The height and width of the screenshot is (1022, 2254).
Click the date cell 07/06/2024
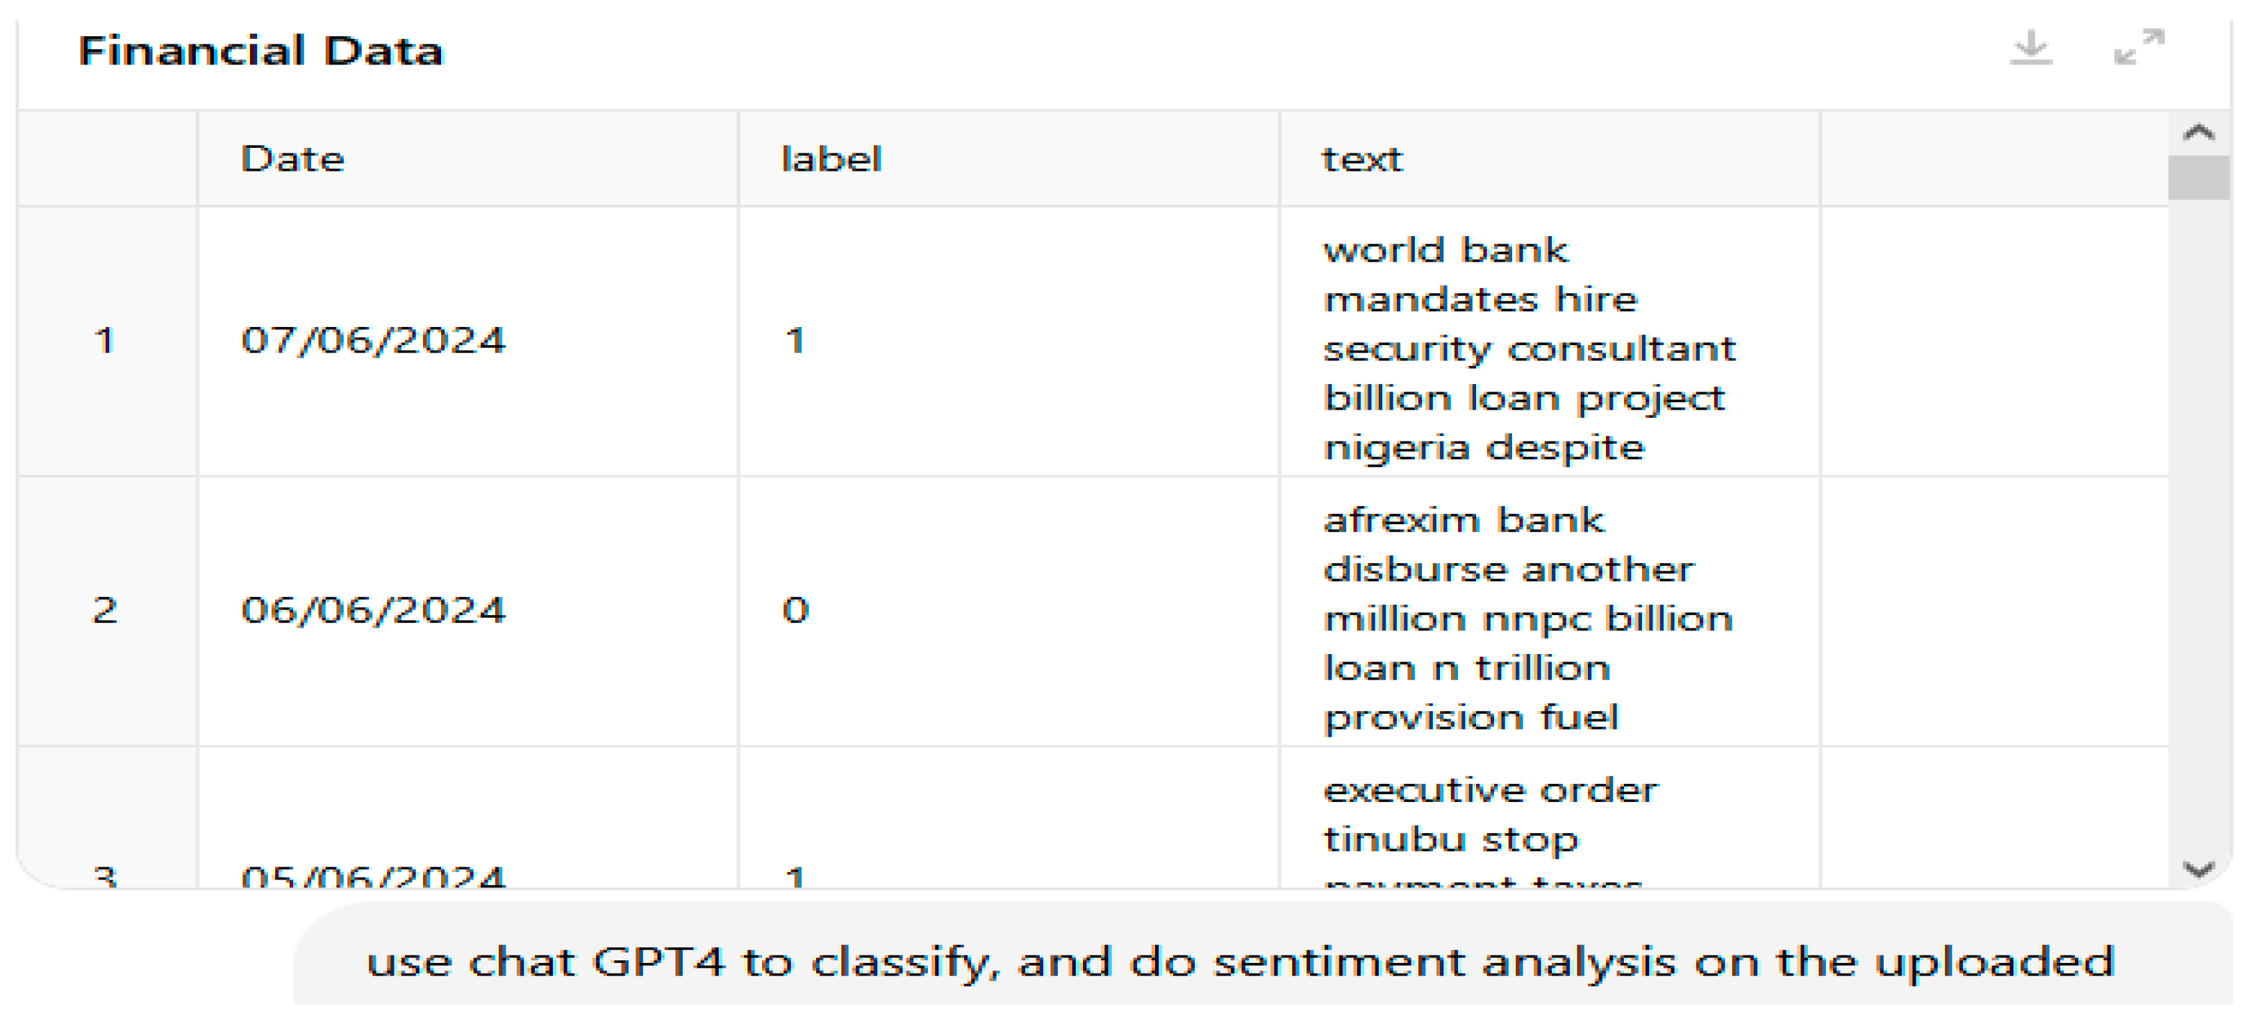[374, 340]
